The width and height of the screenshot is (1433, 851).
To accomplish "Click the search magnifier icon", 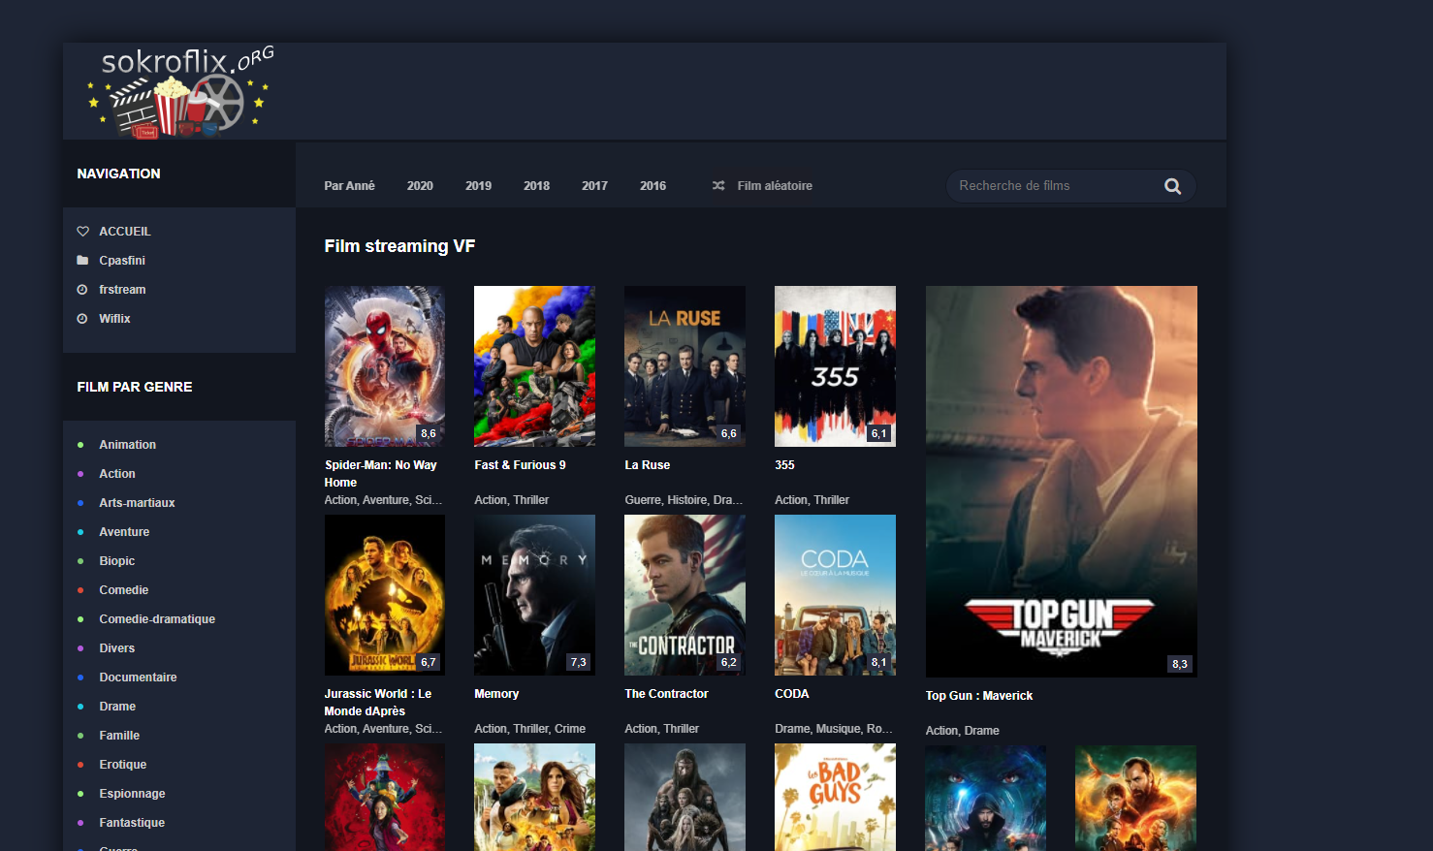I will click(x=1172, y=186).
